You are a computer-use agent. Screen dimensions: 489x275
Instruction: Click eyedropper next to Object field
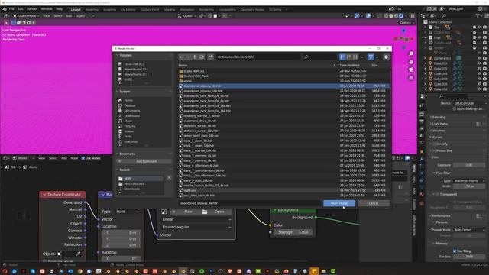coord(78,254)
